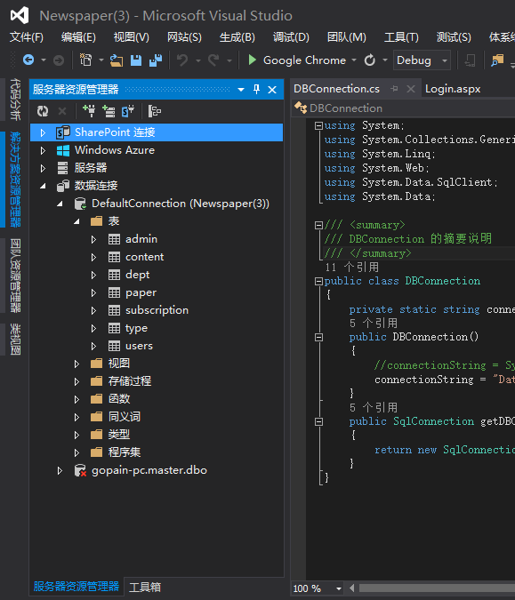The image size is (515, 600).
Task: Switch to the Login.aspx tab
Action: [453, 89]
